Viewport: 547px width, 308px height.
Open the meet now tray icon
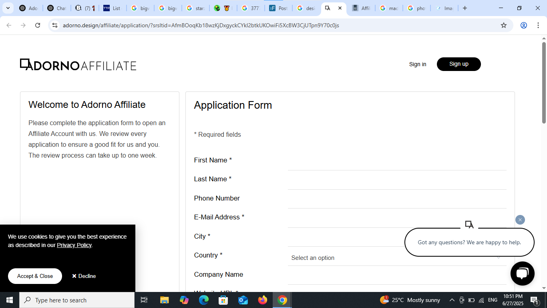point(462,300)
